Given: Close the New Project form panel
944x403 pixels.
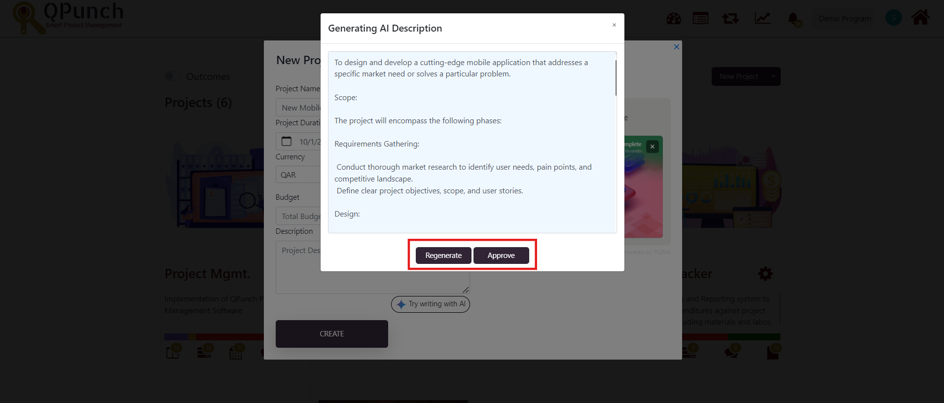Looking at the screenshot, I should [677, 47].
